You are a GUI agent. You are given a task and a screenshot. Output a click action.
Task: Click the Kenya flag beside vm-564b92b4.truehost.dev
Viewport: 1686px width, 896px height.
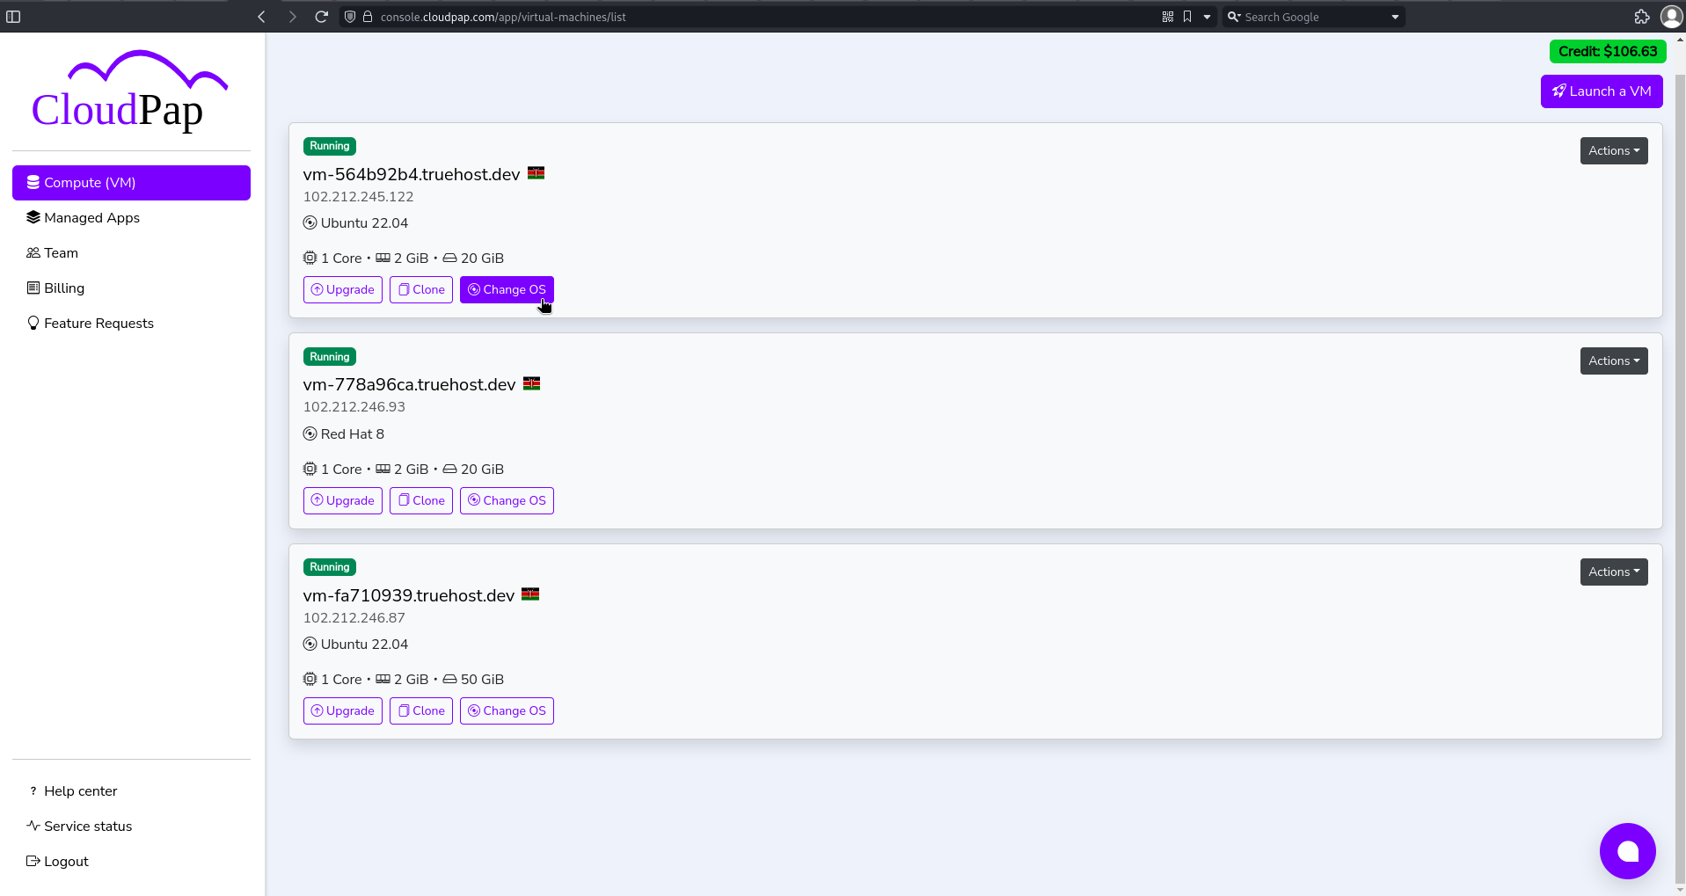[535, 173]
